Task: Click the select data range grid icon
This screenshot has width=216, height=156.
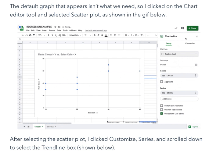Action: tap(196, 65)
